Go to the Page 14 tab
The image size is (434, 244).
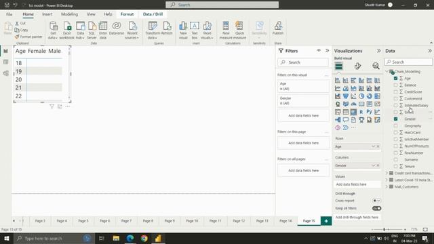pyautogui.click(x=285, y=221)
